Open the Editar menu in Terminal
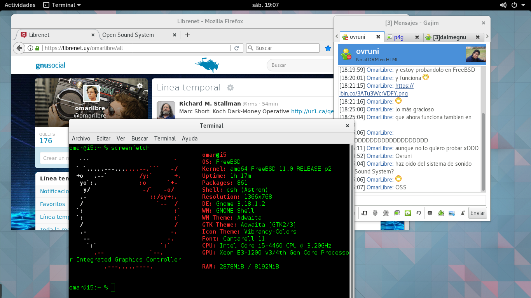Screen dimensions: 531x298 click(103, 139)
